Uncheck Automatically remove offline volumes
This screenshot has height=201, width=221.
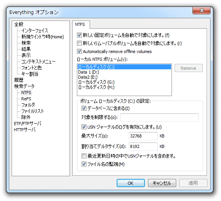tap(79, 51)
